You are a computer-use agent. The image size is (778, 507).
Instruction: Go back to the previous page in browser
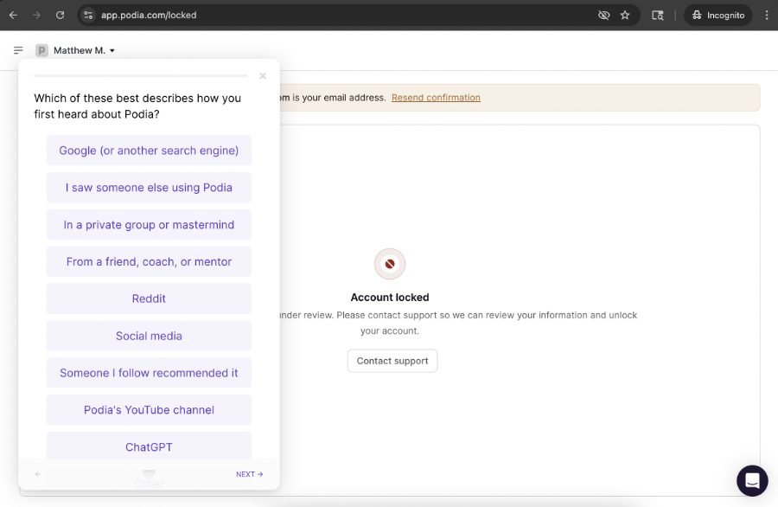(13, 15)
